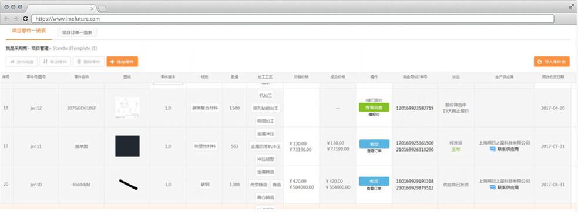
Task: Go back using the browser back arrow
Action: click(x=6, y=18)
